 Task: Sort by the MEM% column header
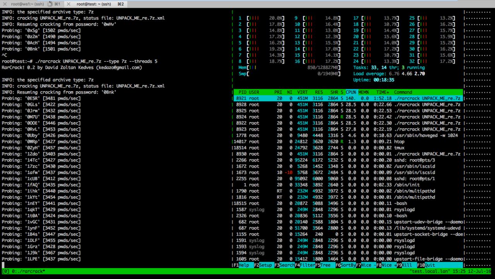click(364, 92)
